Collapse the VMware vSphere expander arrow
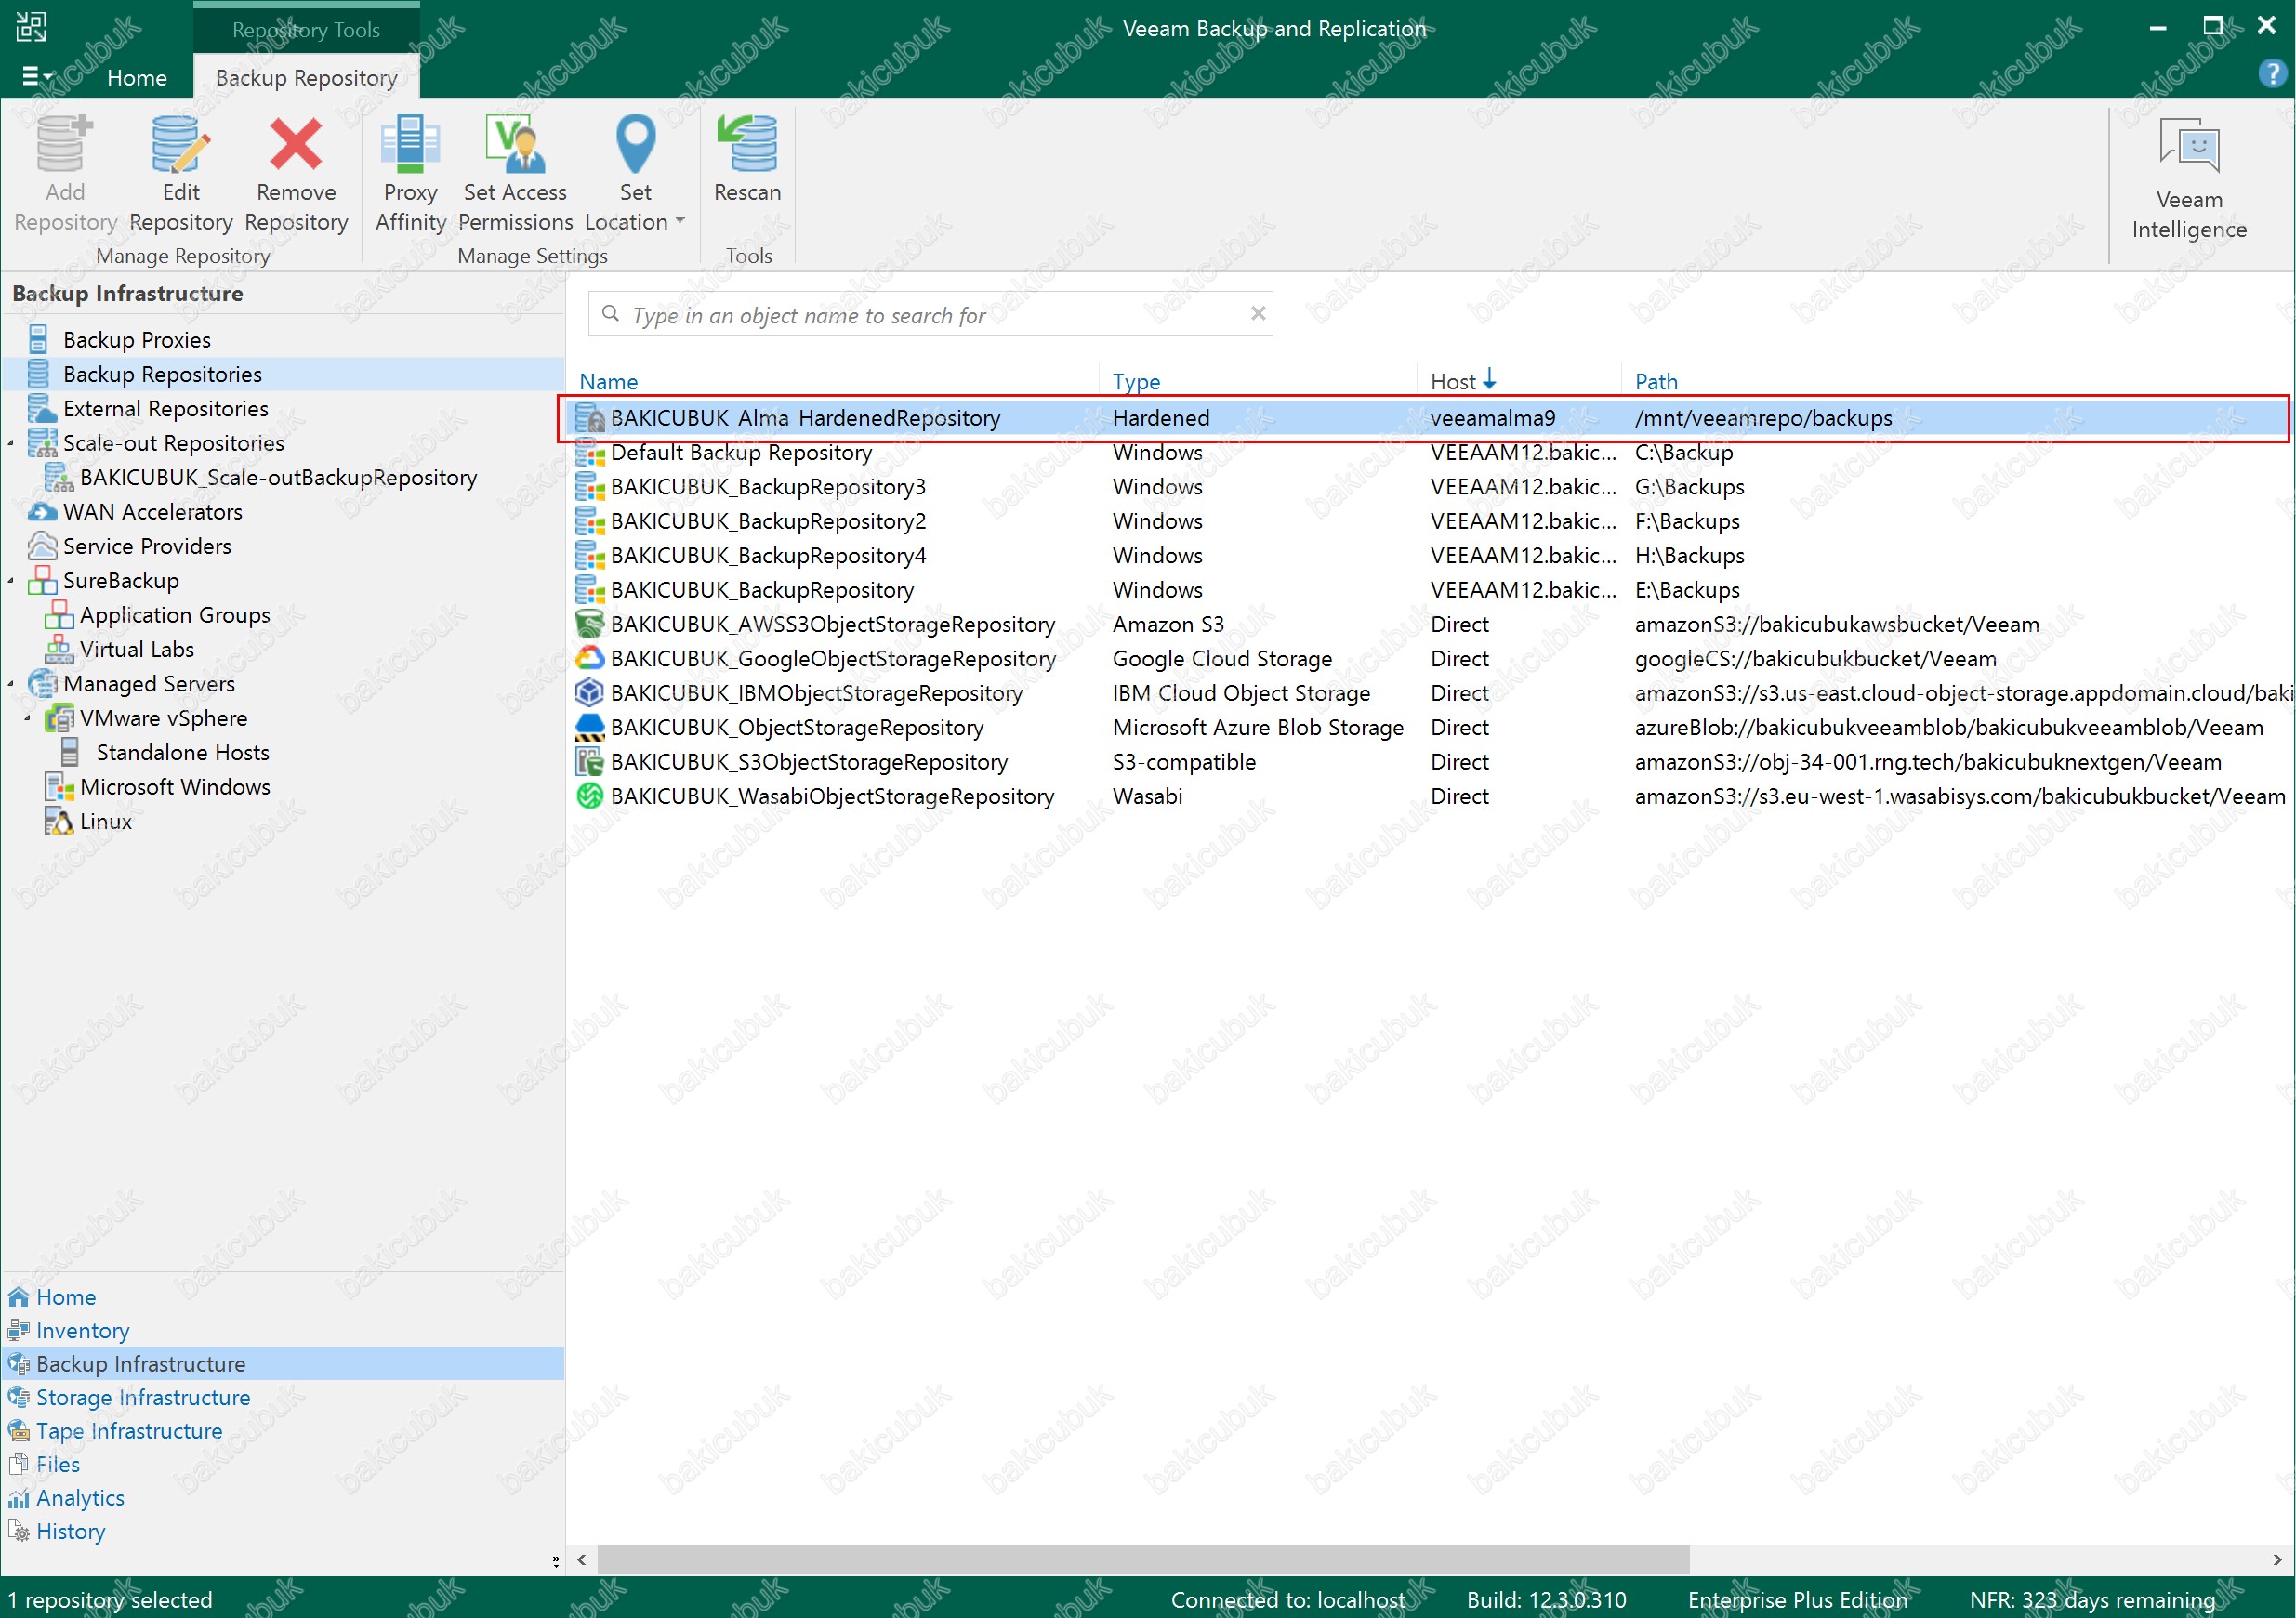Viewport: 2296px width, 1618px height. pyautogui.click(x=28, y=718)
